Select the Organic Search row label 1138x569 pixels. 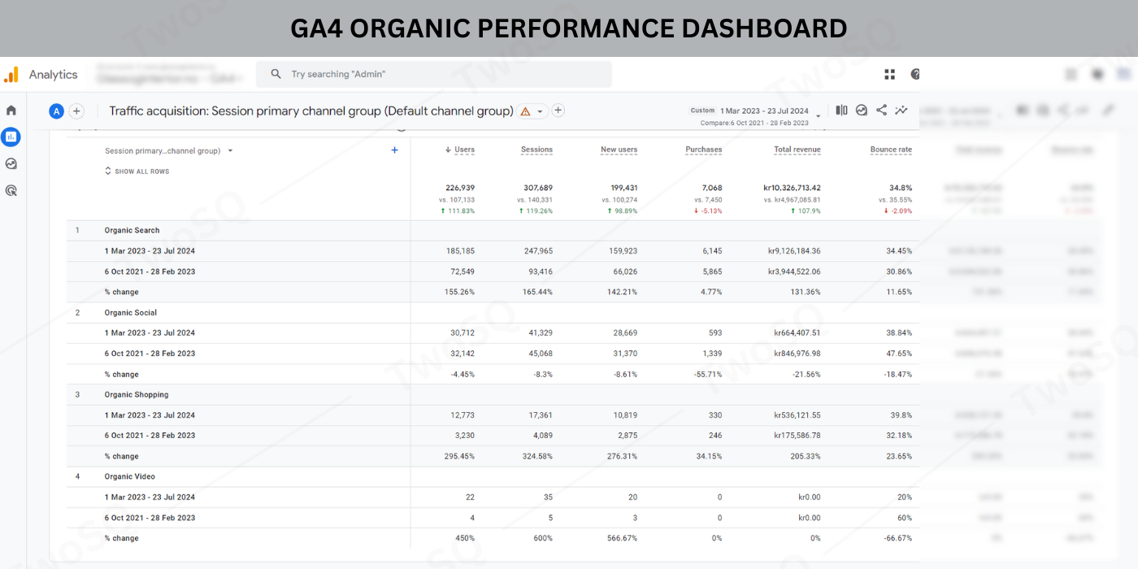coord(132,230)
